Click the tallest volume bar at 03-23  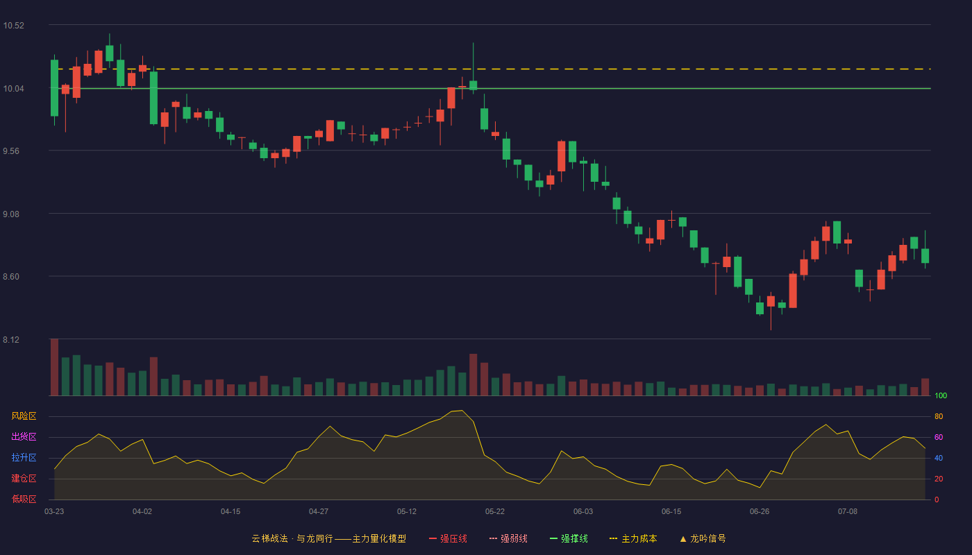(x=54, y=367)
